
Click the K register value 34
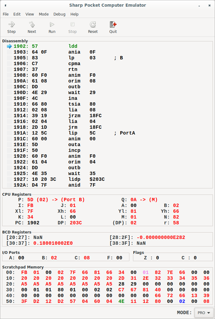[x=30, y=217]
